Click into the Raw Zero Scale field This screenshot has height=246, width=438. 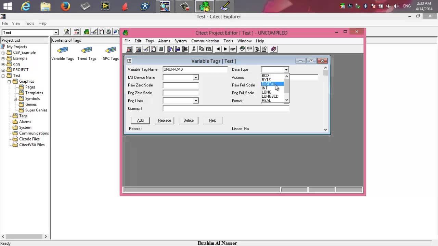tap(181, 85)
